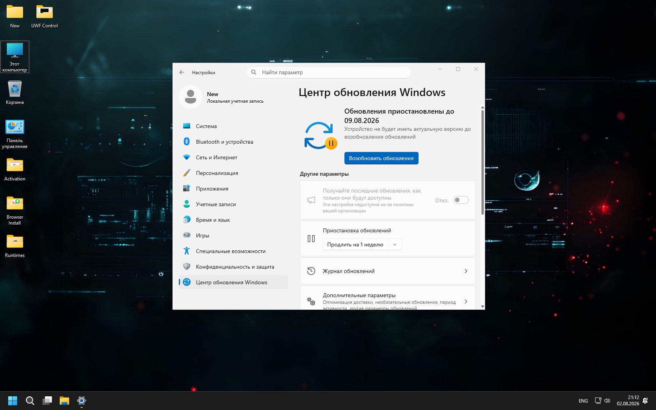
Task: Expand Журнал обновлений with its chevron
Action: (x=466, y=271)
